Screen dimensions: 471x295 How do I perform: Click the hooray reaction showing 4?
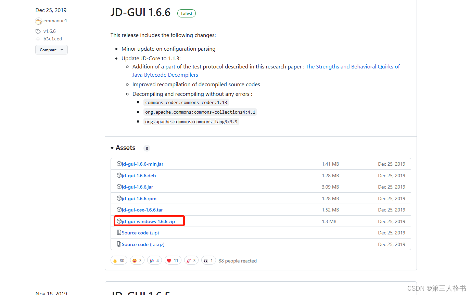click(x=154, y=260)
